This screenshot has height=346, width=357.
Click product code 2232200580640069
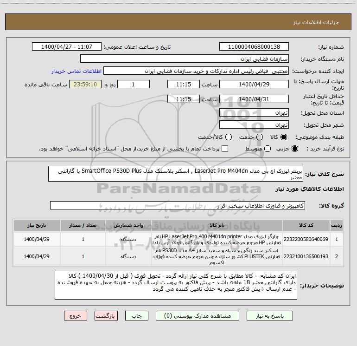tap(306, 239)
